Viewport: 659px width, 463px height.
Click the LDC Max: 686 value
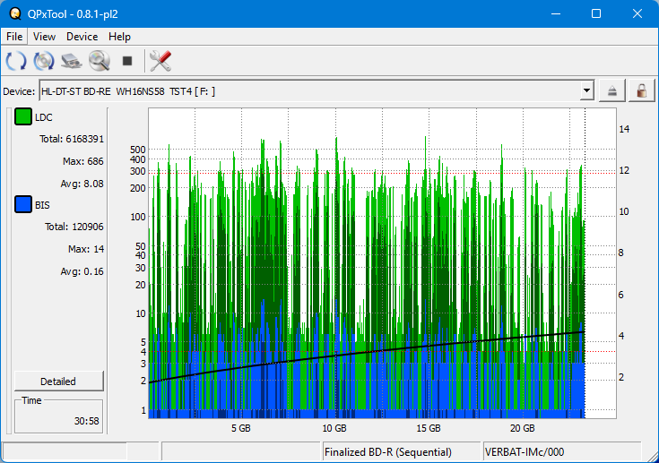point(82,161)
